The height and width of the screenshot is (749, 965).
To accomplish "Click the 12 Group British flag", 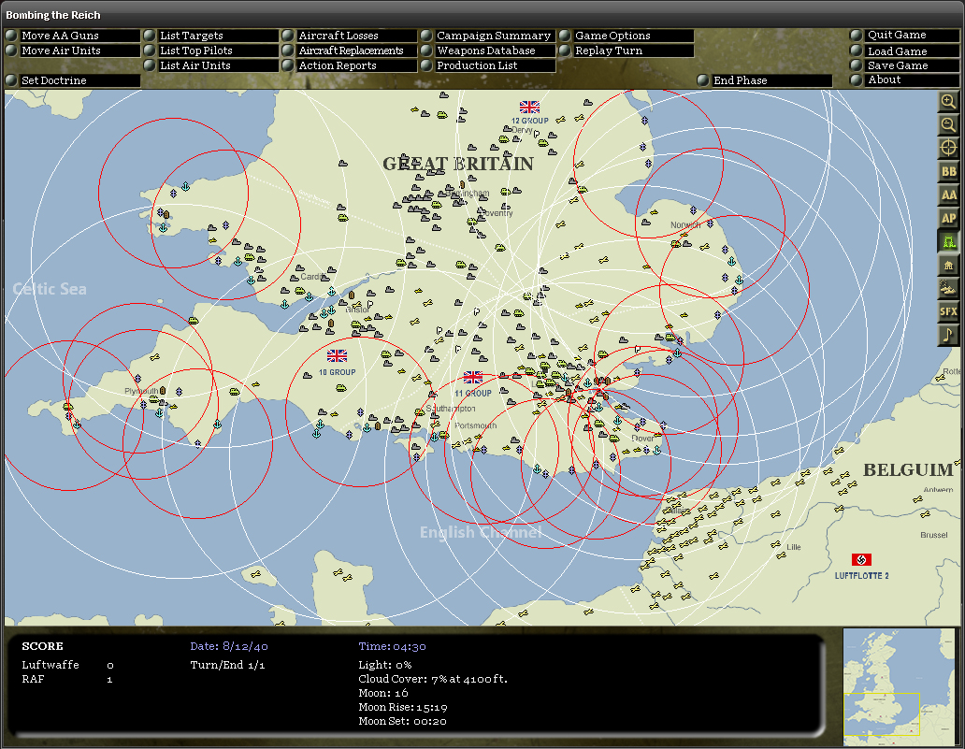I will 529,108.
